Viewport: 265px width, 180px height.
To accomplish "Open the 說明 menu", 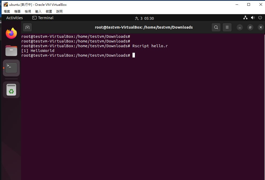I will (59, 11).
